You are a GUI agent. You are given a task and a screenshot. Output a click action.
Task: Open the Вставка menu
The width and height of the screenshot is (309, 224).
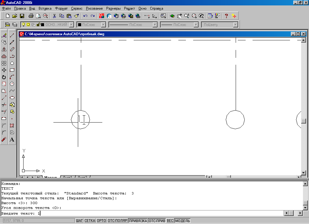45,8
